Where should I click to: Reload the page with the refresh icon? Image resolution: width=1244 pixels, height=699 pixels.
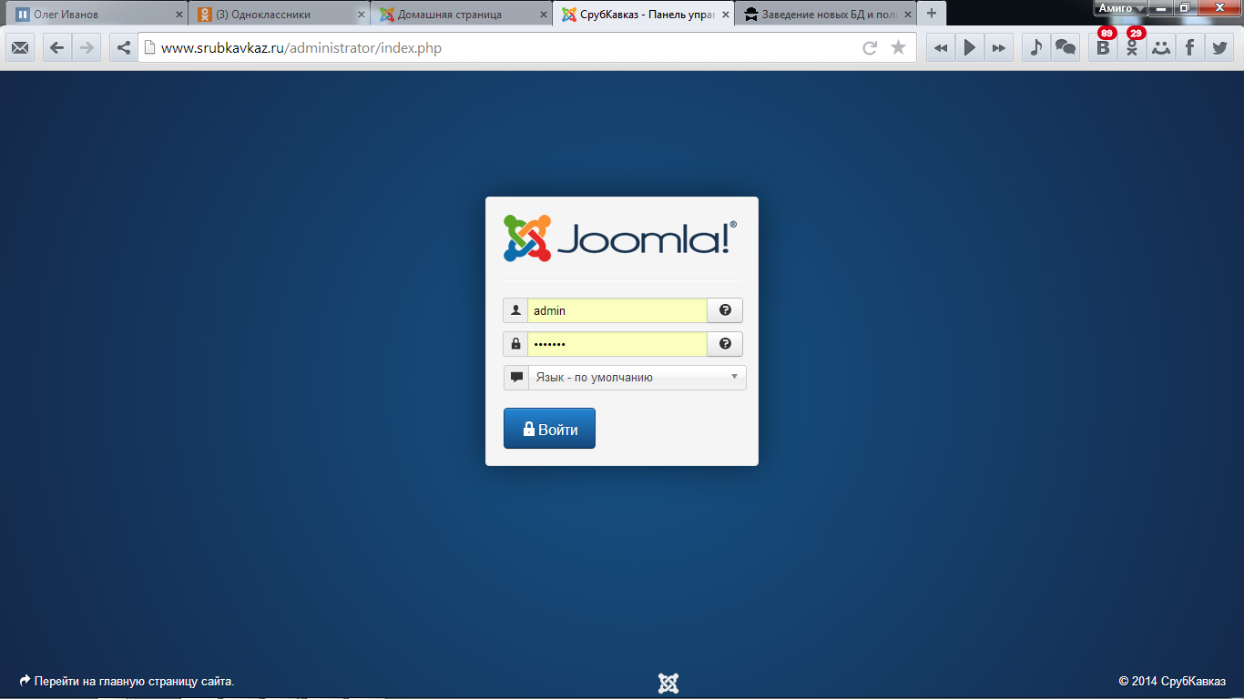click(870, 48)
